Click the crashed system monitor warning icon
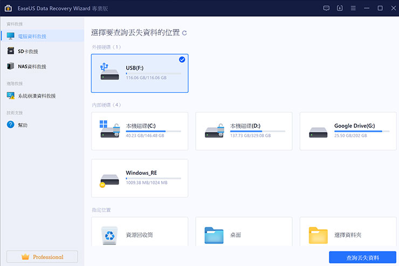 11,96
